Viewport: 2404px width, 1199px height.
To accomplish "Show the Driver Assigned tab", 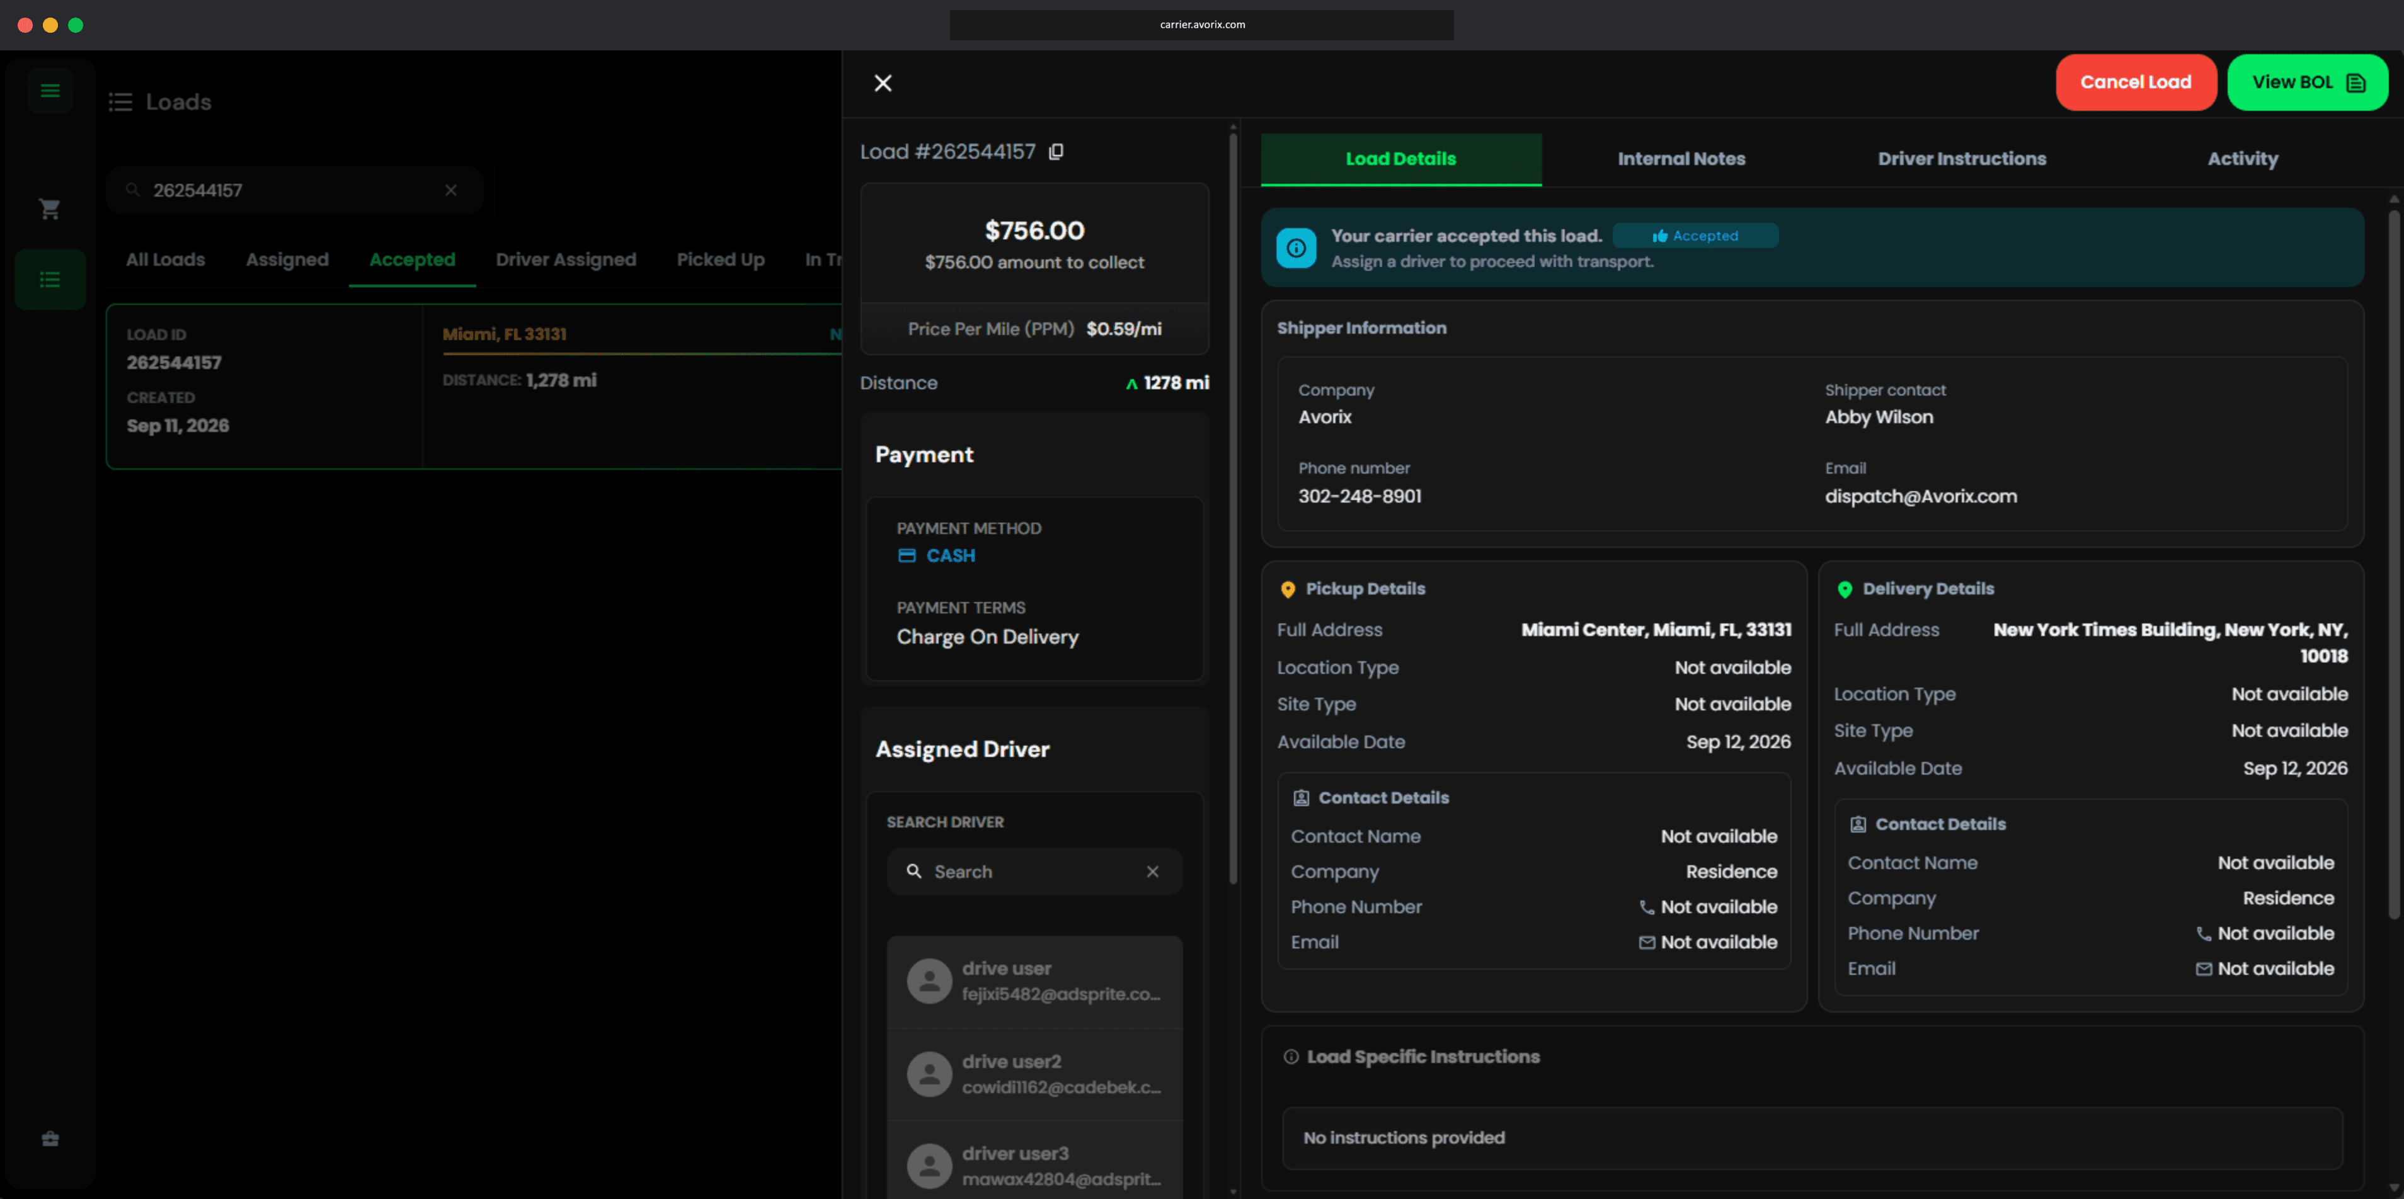I will 566,259.
